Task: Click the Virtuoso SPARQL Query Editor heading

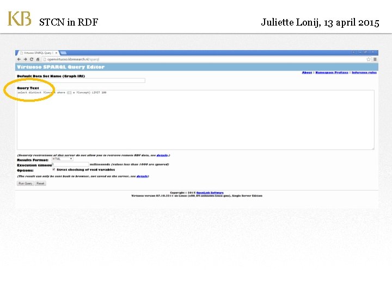Action: coord(60,67)
